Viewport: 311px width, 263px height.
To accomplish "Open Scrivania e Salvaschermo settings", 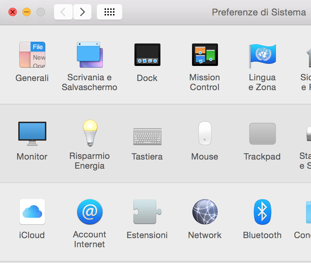I will 90,55.
